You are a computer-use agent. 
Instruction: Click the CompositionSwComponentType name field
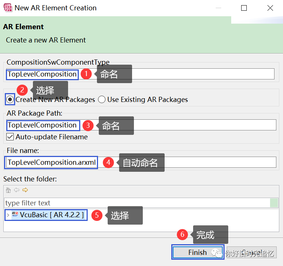(x=140, y=74)
